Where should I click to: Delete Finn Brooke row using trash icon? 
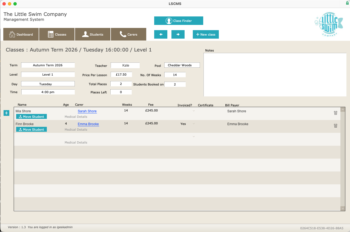point(335,126)
